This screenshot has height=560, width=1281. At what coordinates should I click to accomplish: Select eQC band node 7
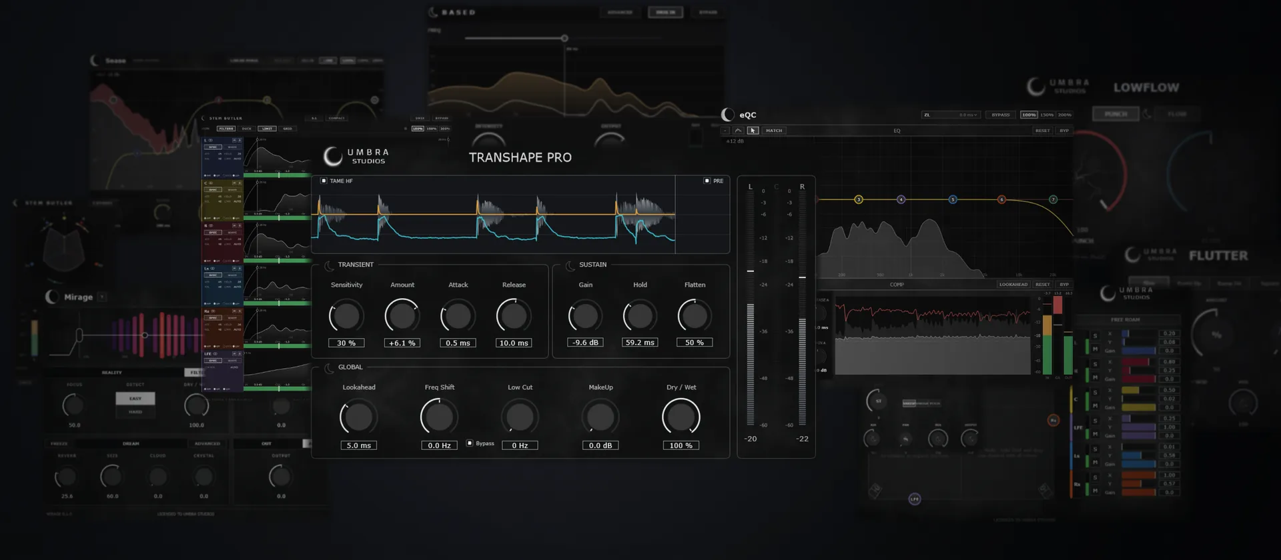(1053, 199)
